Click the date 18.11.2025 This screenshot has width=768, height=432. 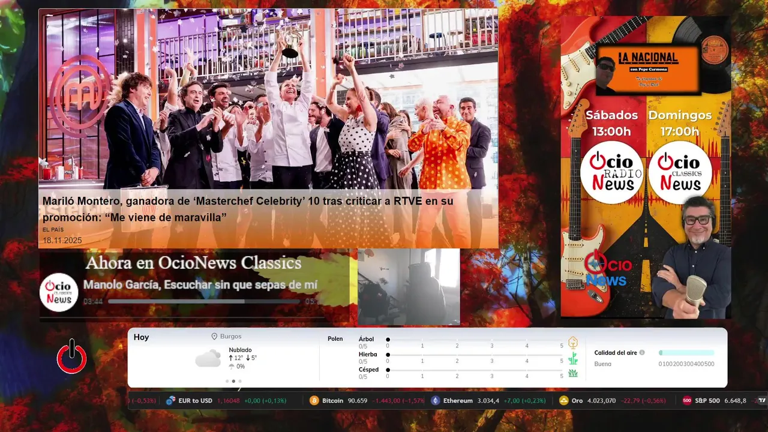(62, 241)
